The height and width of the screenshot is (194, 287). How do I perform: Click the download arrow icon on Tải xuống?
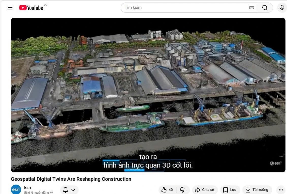coord(248,190)
